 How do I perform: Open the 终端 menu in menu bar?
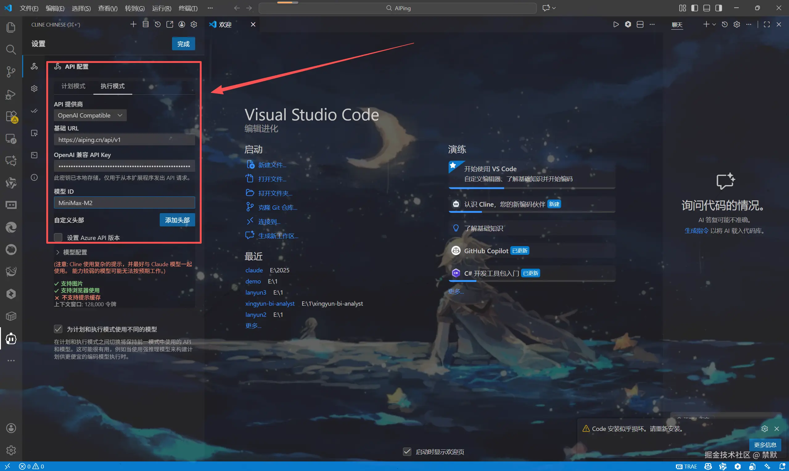(x=188, y=8)
